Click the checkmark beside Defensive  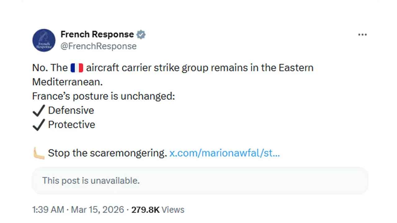tap(38, 111)
